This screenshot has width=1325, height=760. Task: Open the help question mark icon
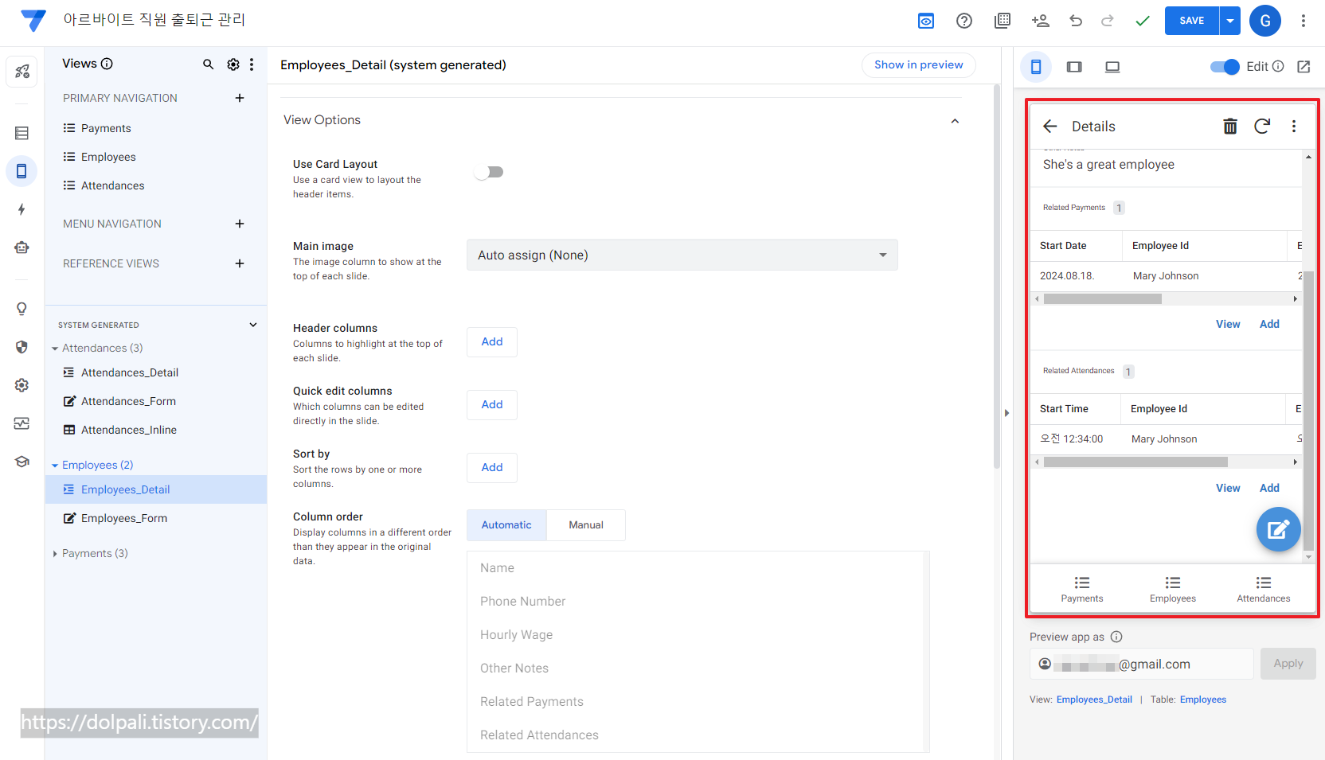[x=964, y=21]
